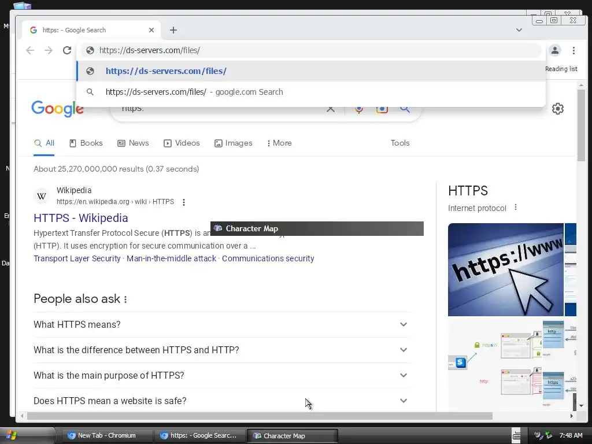This screenshot has width=592, height=444.
Task: Switch to the Books tab
Action: click(86, 143)
